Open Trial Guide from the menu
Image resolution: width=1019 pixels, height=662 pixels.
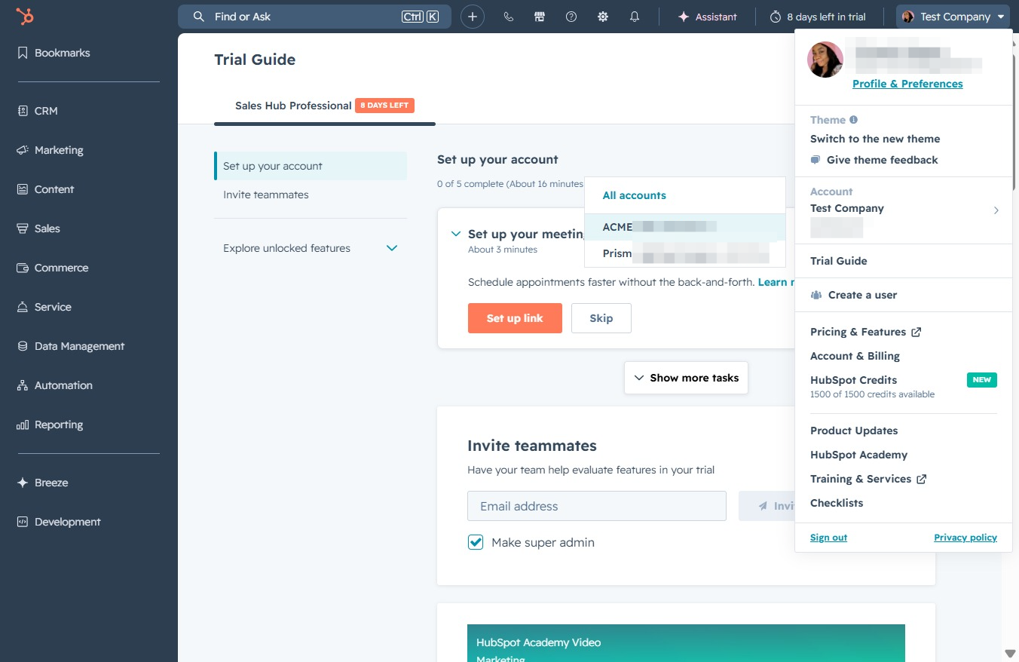coord(839,261)
